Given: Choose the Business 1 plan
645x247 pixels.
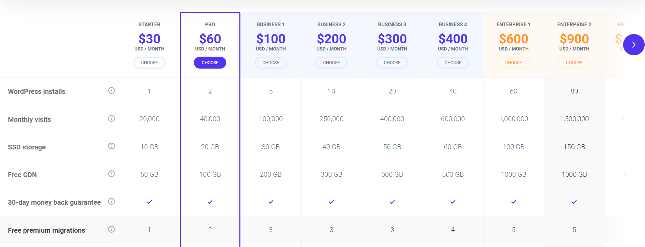Looking at the screenshot, I should [x=271, y=63].
